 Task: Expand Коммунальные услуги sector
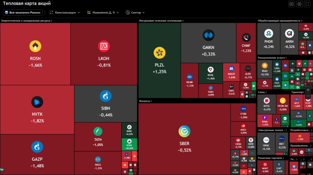(x=272, y=58)
